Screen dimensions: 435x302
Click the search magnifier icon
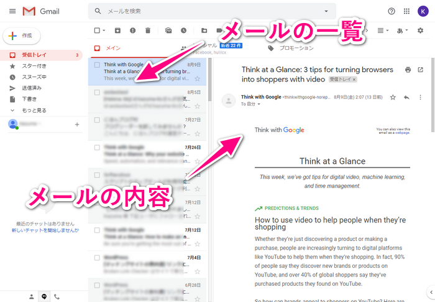[98, 11]
